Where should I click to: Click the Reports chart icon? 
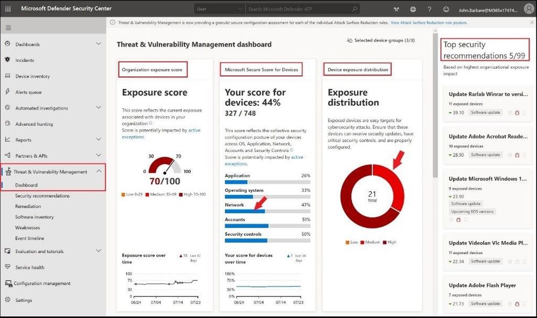(8, 139)
